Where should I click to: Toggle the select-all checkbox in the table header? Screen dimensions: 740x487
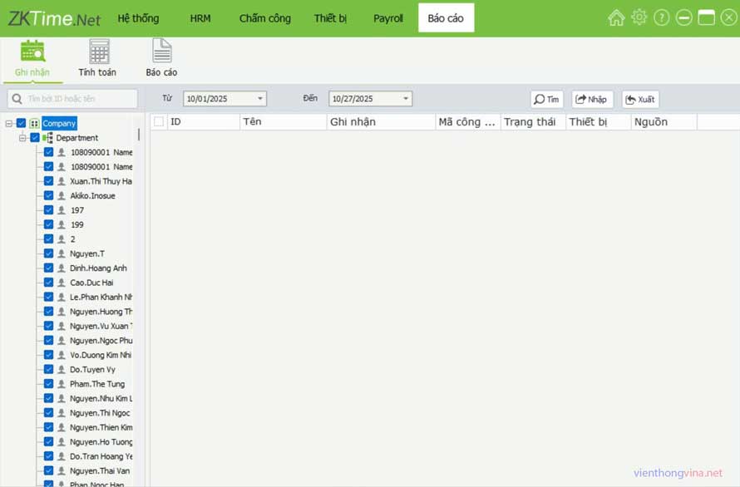[159, 122]
